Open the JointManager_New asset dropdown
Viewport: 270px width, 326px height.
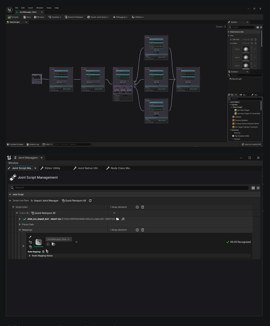click(x=59, y=239)
